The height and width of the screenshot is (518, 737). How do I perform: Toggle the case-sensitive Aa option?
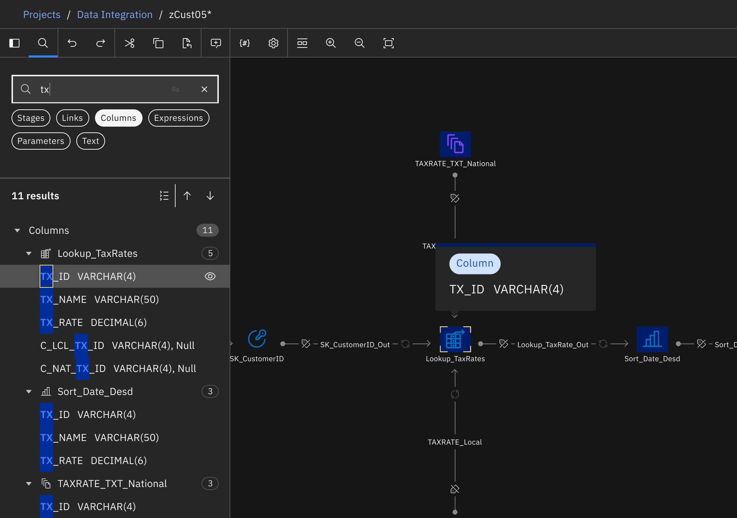tap(176, 89)
